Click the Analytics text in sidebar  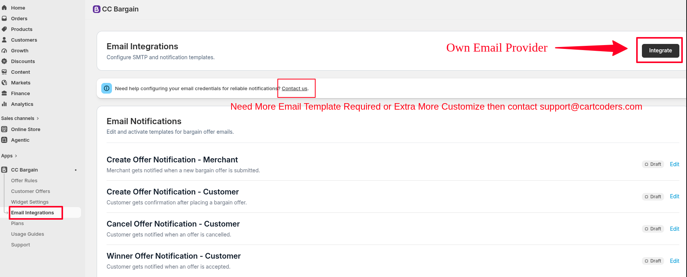[22, 104]
